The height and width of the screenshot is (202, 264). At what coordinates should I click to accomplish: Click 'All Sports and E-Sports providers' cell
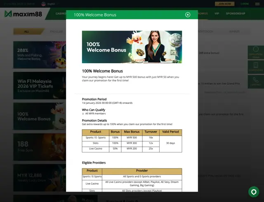142,176
